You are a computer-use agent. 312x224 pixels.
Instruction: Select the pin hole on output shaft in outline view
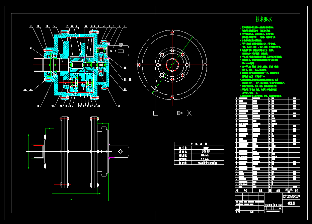121,152
